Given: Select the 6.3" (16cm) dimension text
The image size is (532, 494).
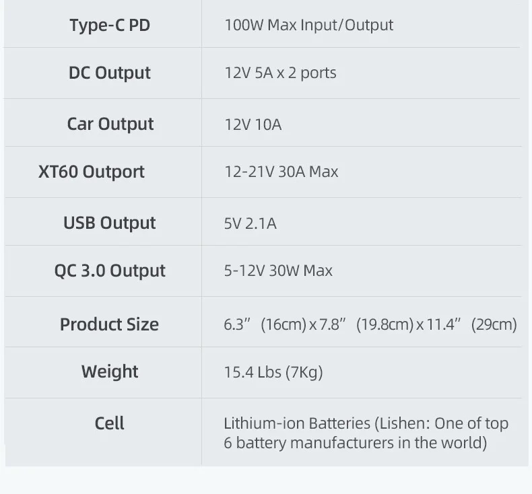Looking at the screenshot, I should coord(265,324).
